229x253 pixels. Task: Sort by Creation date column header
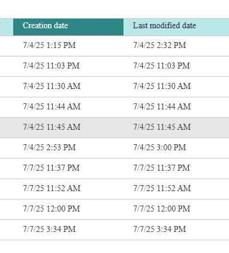[68, 27]
